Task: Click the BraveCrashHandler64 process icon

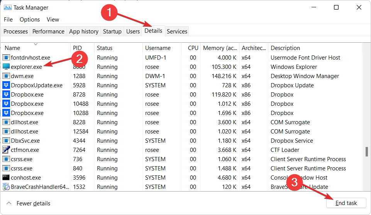Action: [x=6, y=187]
